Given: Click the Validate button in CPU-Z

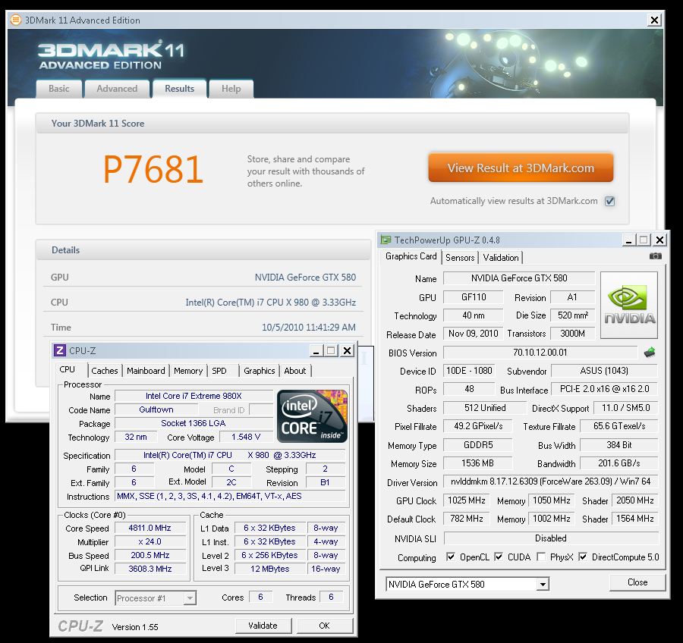Looking at the screenshot, I should click(263, 626).
